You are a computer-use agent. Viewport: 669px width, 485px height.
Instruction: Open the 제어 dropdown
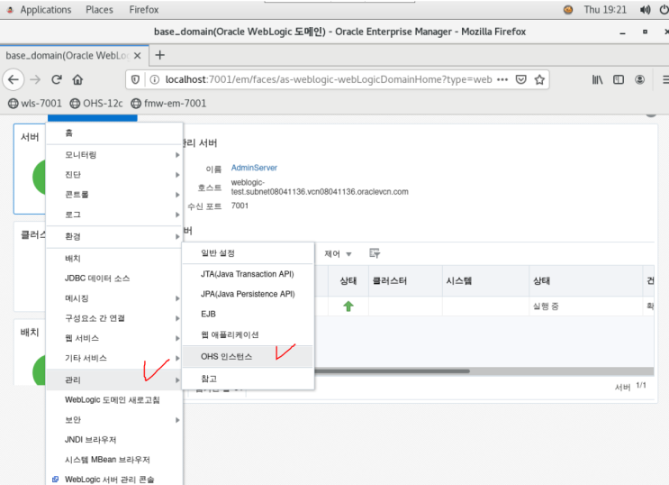coord(338,254)
